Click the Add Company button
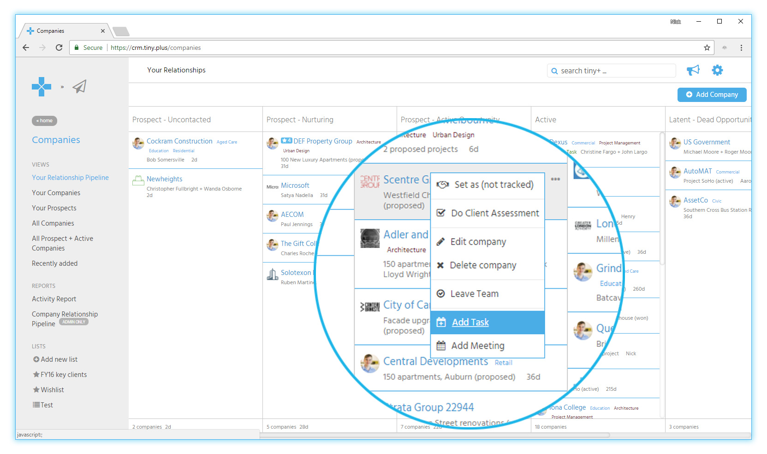The width and height of the screenshot is (767, 454). click(x=712, y=95)
